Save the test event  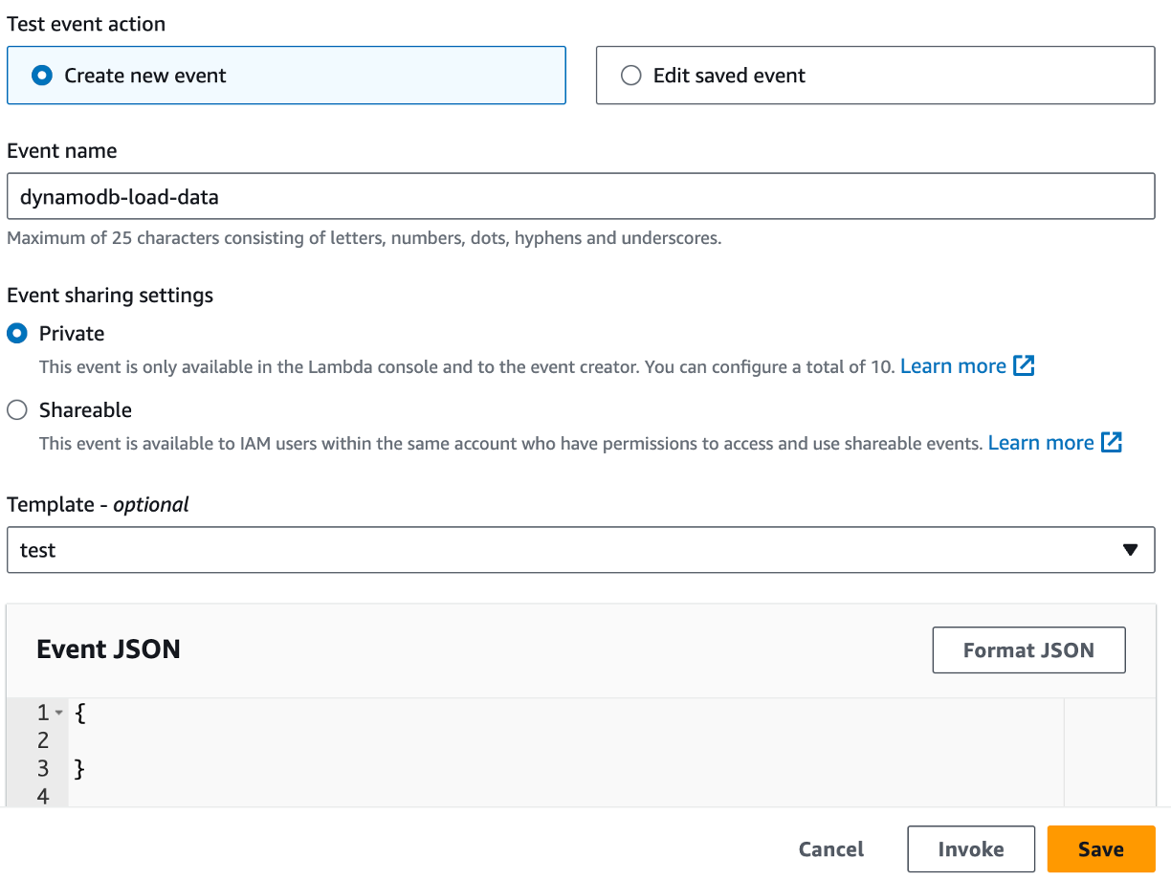tap(1100, 849)
